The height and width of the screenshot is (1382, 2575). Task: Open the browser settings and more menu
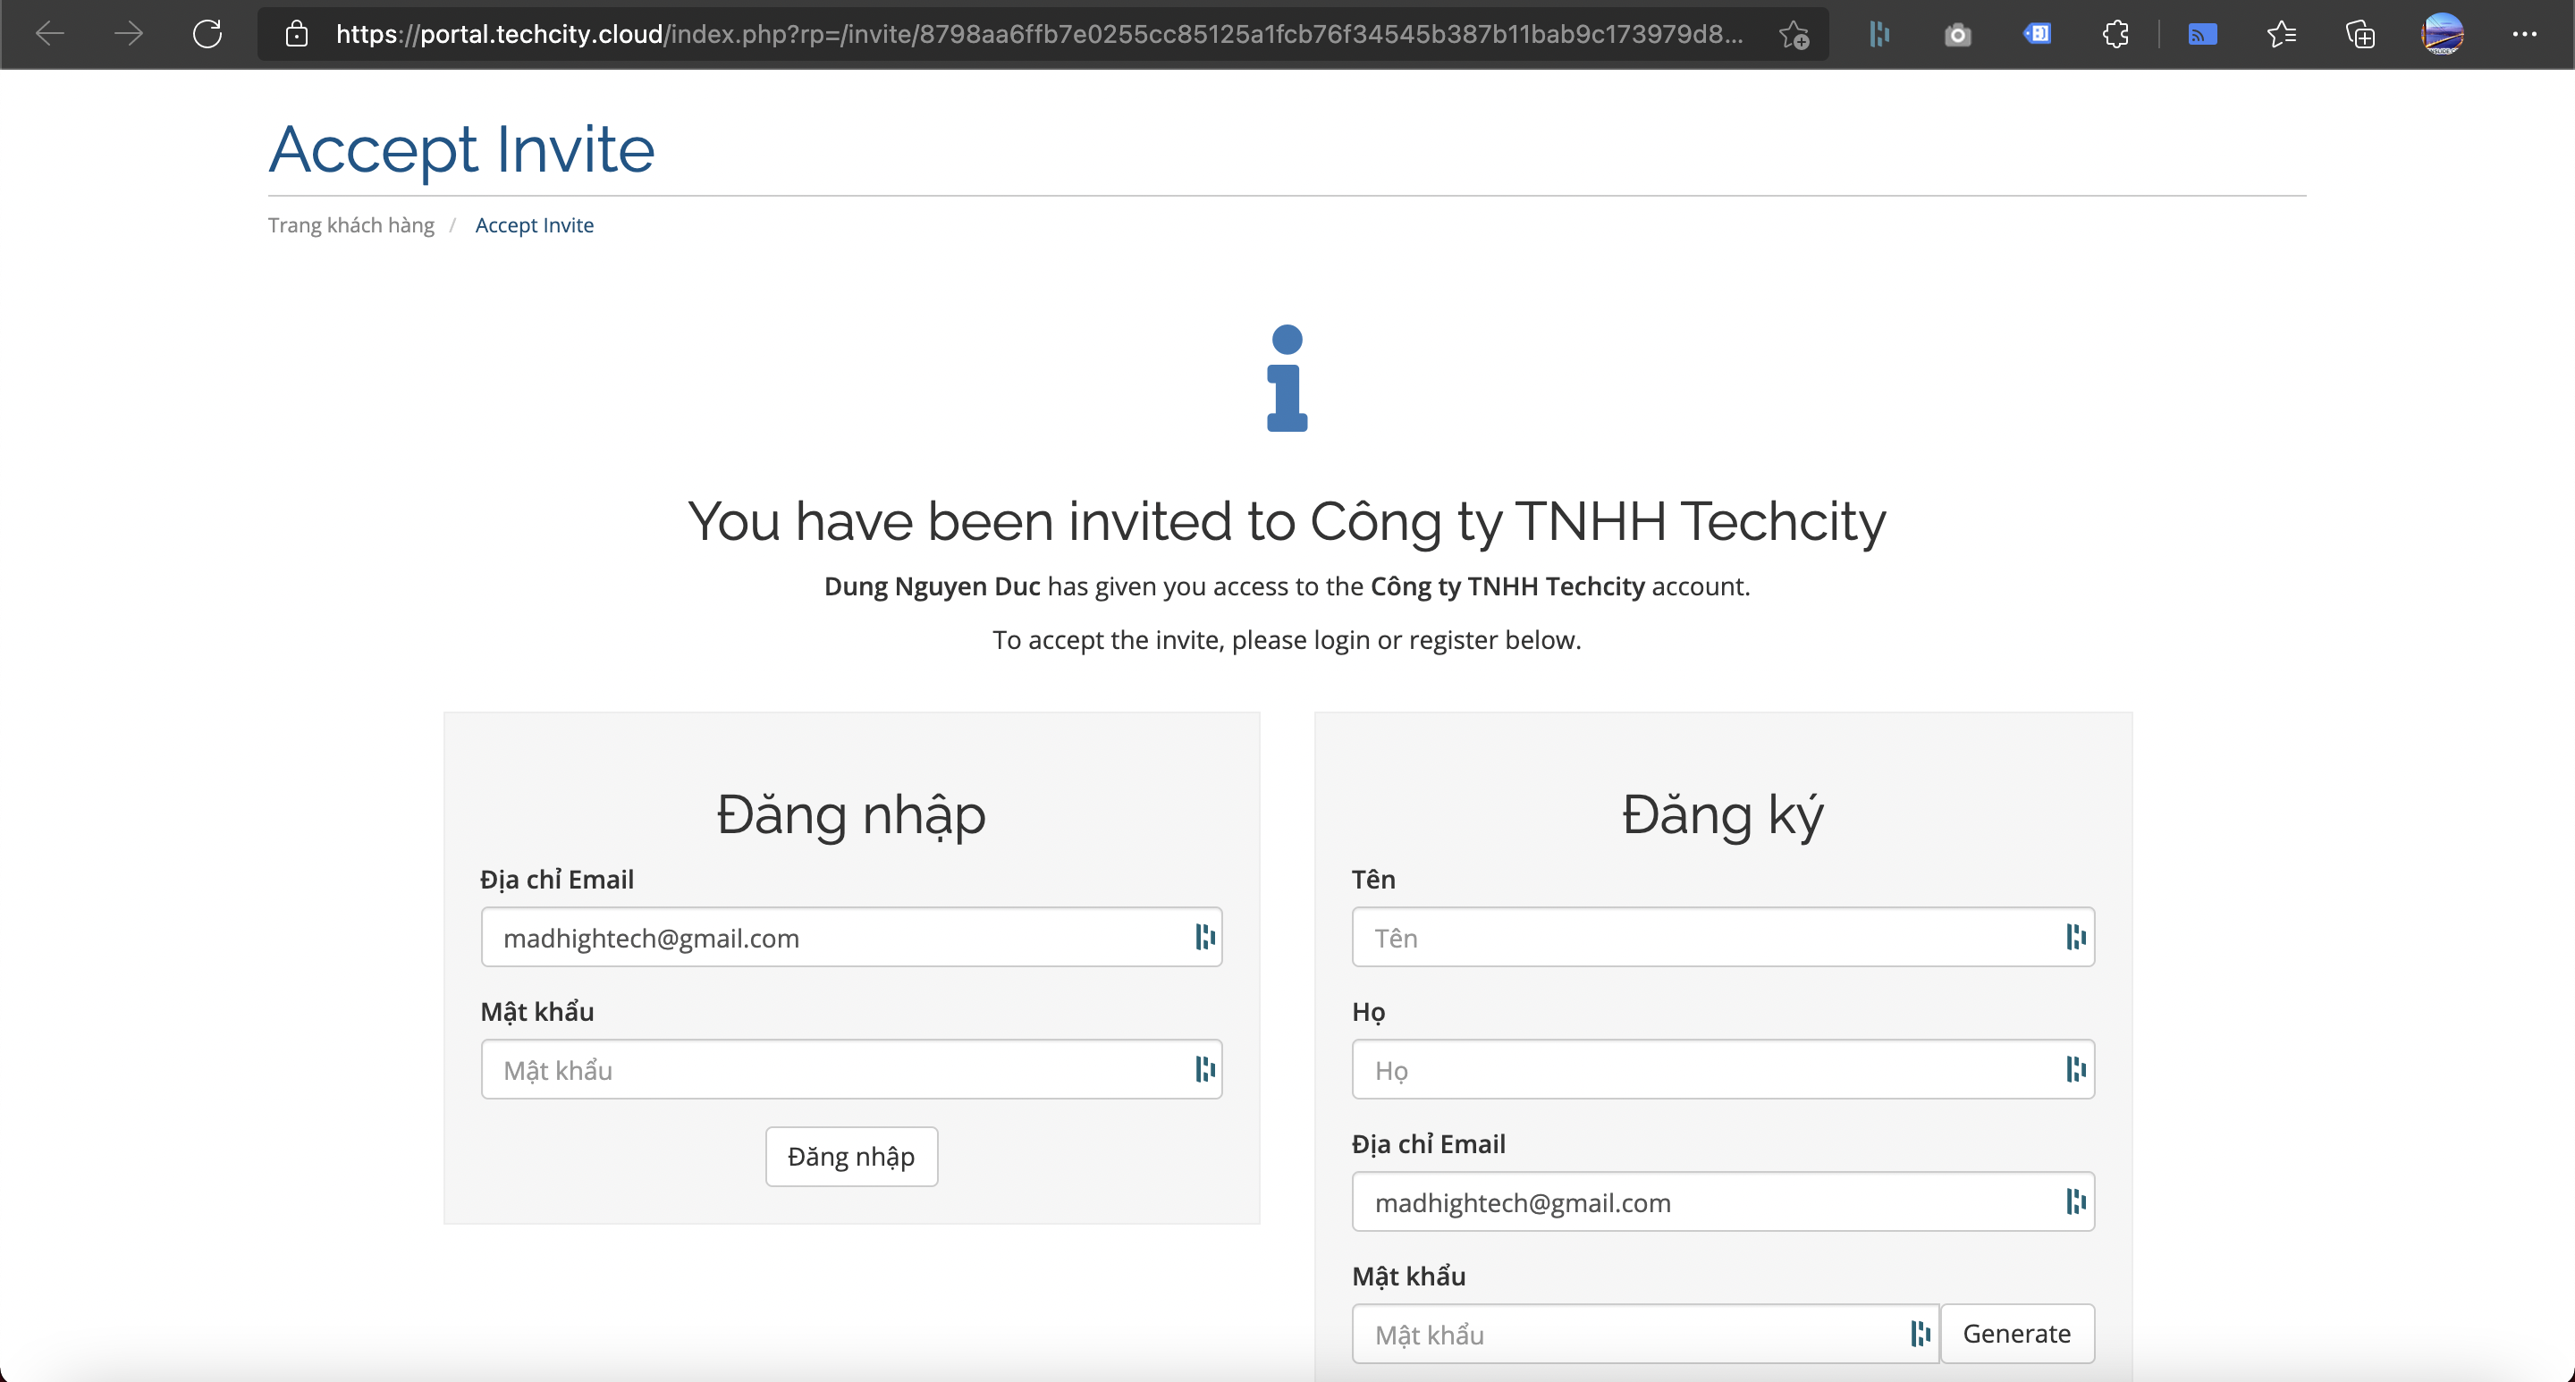[2524, 34]
